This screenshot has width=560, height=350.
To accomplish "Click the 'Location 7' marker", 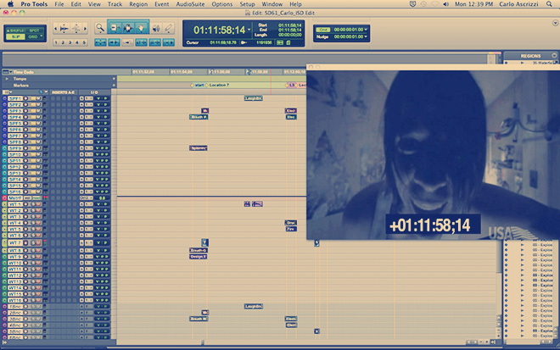I will pos(217,86).
